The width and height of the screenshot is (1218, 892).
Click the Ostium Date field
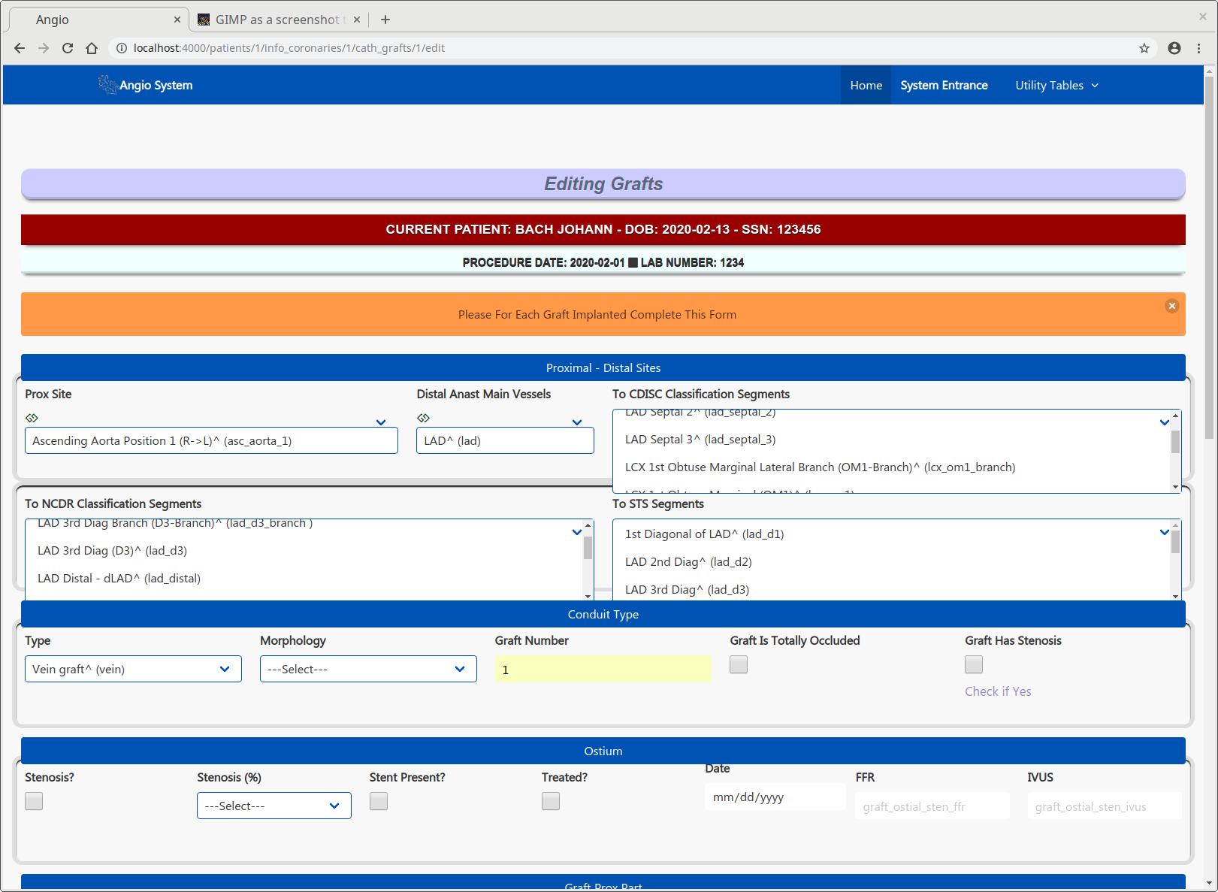click(775, 797)
